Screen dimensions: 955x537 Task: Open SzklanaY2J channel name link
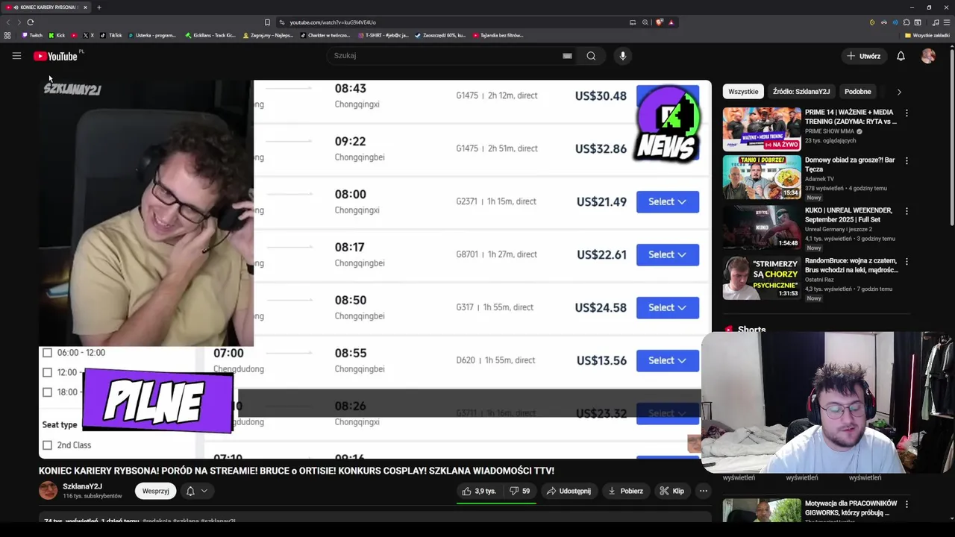pyautogui.click(x=82, y=486)
